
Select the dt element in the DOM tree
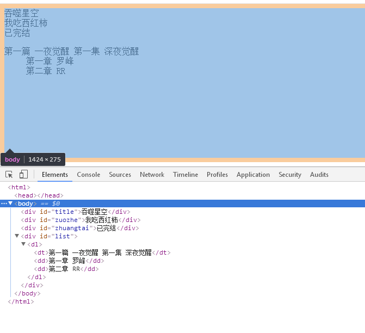tap(102, 252)
